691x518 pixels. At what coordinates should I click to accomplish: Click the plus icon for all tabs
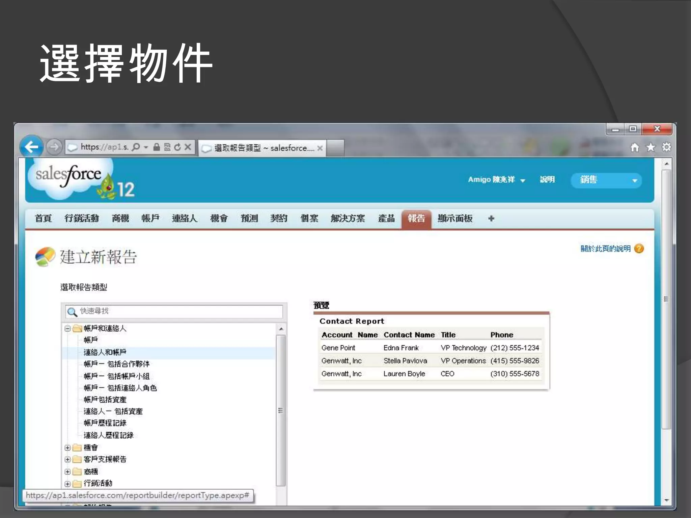(491, 219)
